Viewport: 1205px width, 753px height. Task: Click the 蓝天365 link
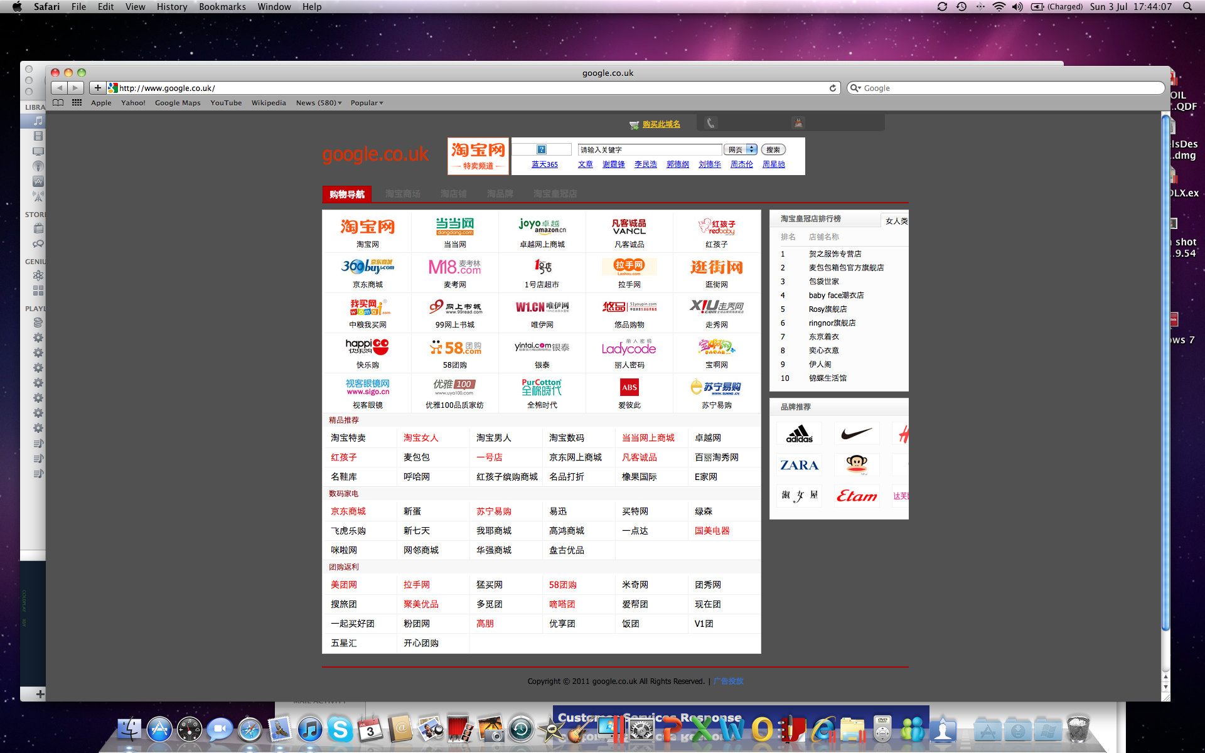pyautogui.click(x=545, y=164)
